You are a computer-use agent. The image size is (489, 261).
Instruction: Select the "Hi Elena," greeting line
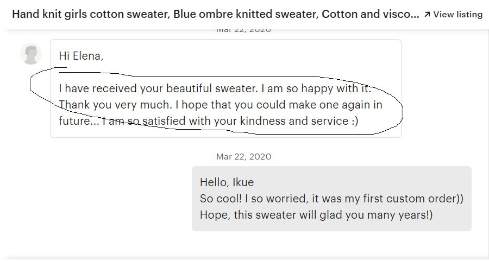81,56
